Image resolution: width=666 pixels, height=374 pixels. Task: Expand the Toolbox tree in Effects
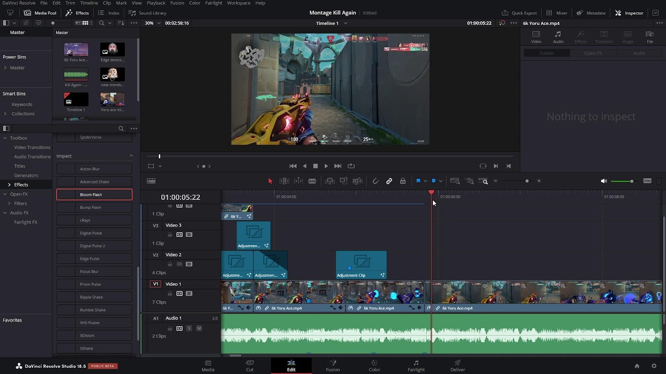5,138
